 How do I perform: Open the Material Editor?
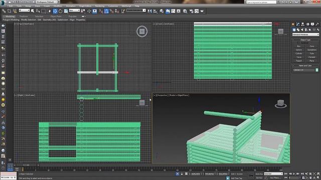tap(185, 11)
